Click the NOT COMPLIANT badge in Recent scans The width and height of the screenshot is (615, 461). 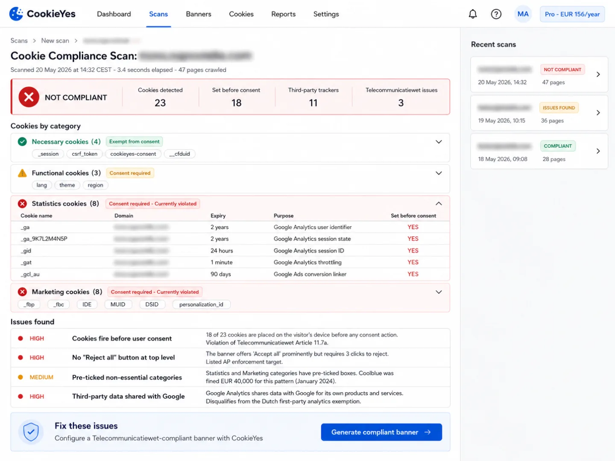562,70
